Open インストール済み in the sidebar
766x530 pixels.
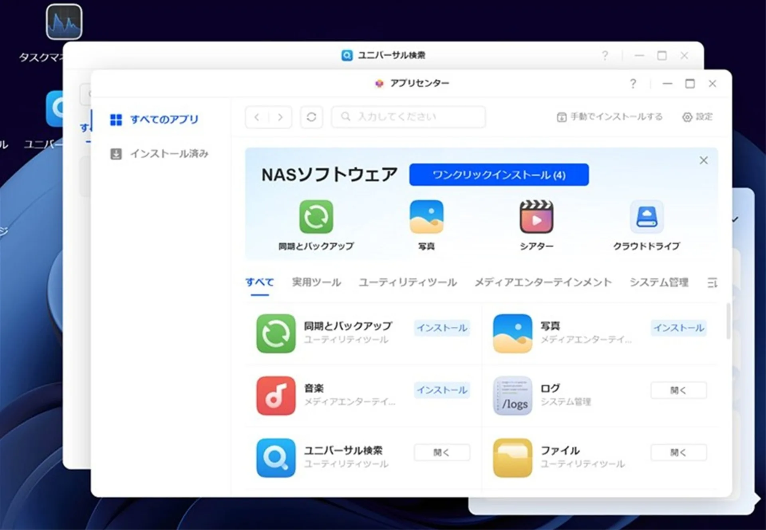pos(169,154)
